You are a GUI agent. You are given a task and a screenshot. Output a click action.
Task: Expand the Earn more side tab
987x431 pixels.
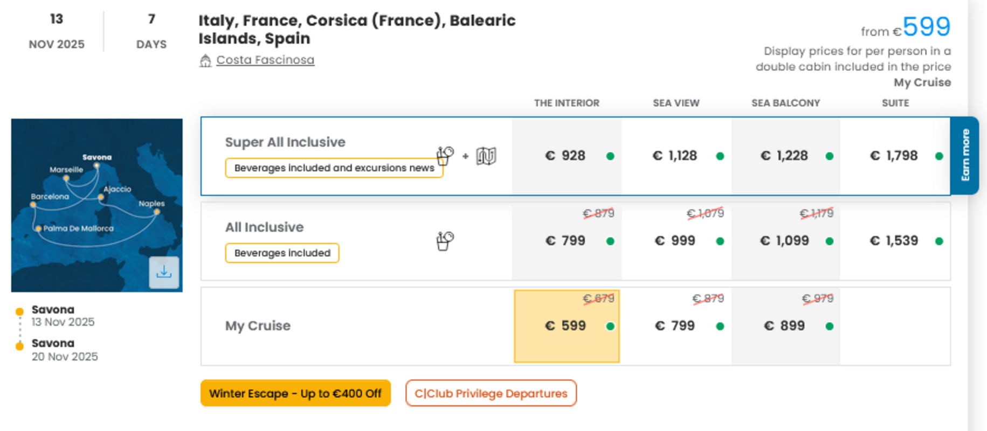965,155
